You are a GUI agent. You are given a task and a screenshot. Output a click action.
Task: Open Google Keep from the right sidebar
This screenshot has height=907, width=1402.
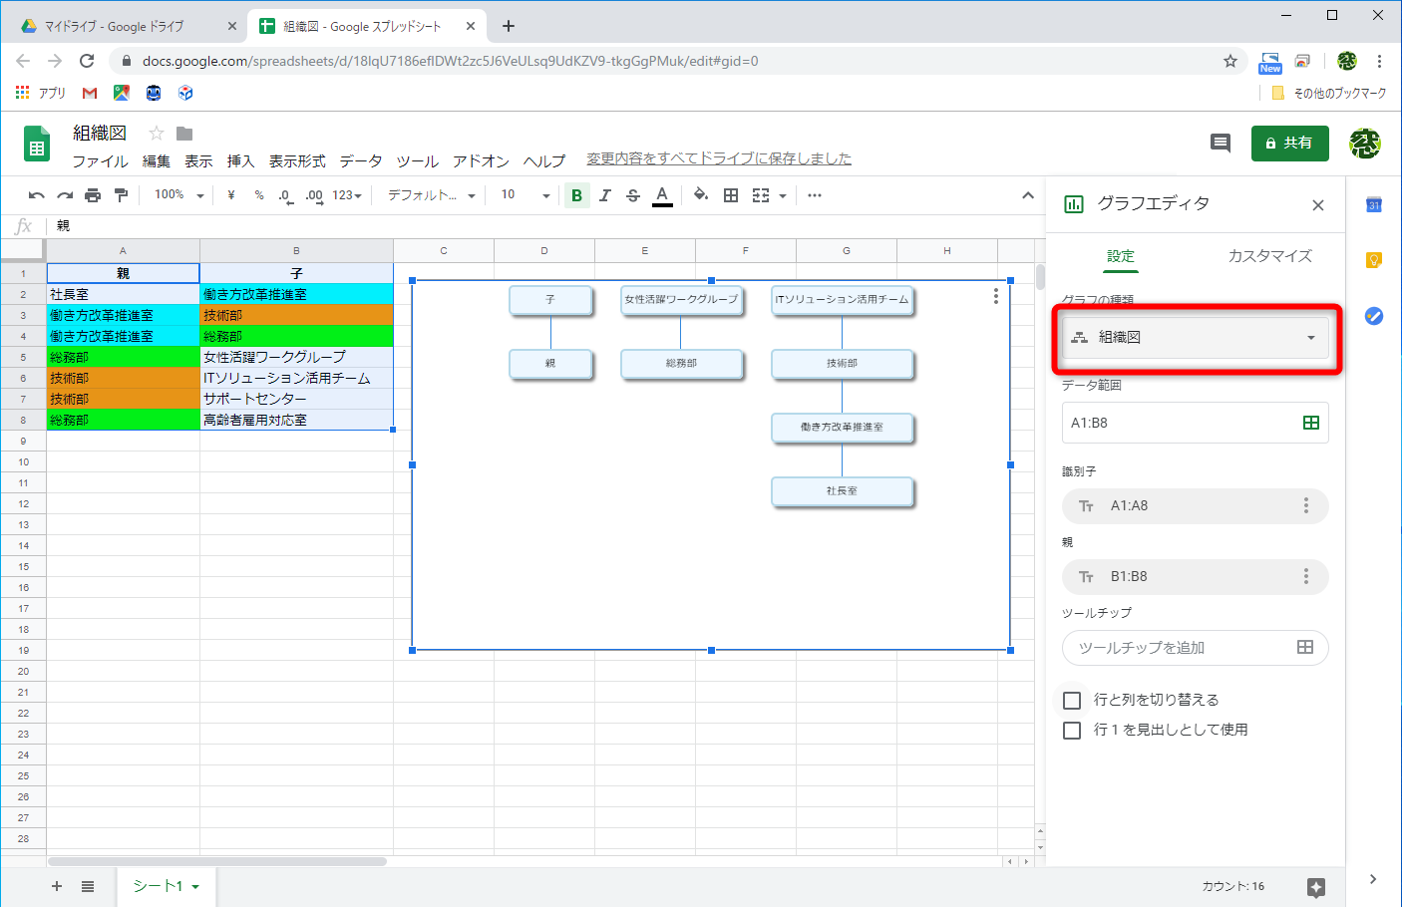(x=1373, y=259)
